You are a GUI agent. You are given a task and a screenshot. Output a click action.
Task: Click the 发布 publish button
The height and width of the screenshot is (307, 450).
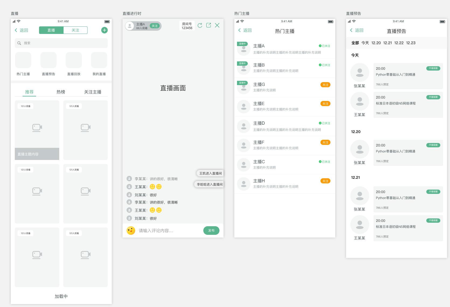click(x=211, y=231)
